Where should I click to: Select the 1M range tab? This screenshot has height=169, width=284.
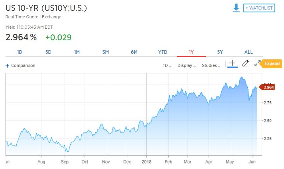pyautogui.click(x=77, y=52)
